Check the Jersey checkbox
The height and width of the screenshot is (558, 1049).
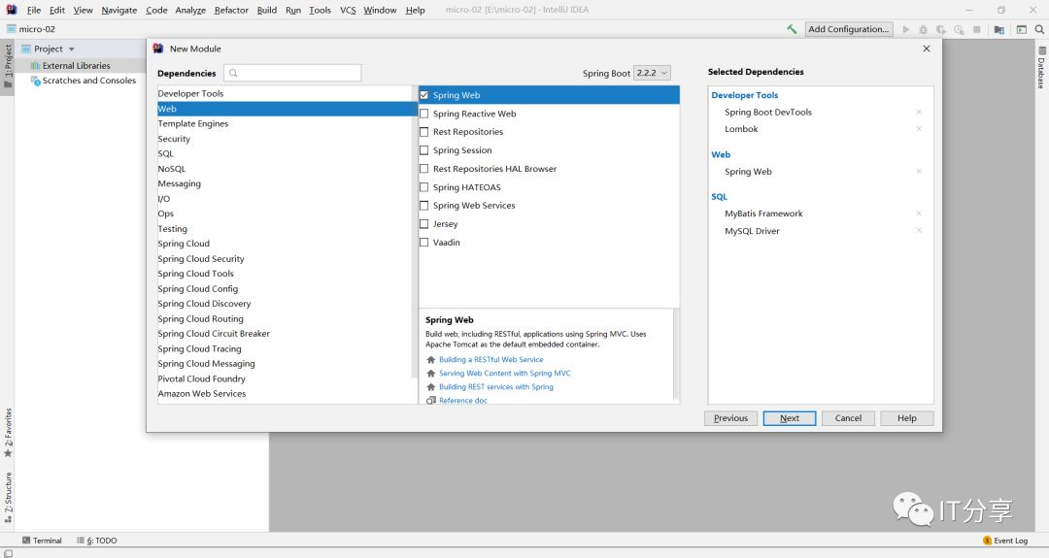[424, 224]
